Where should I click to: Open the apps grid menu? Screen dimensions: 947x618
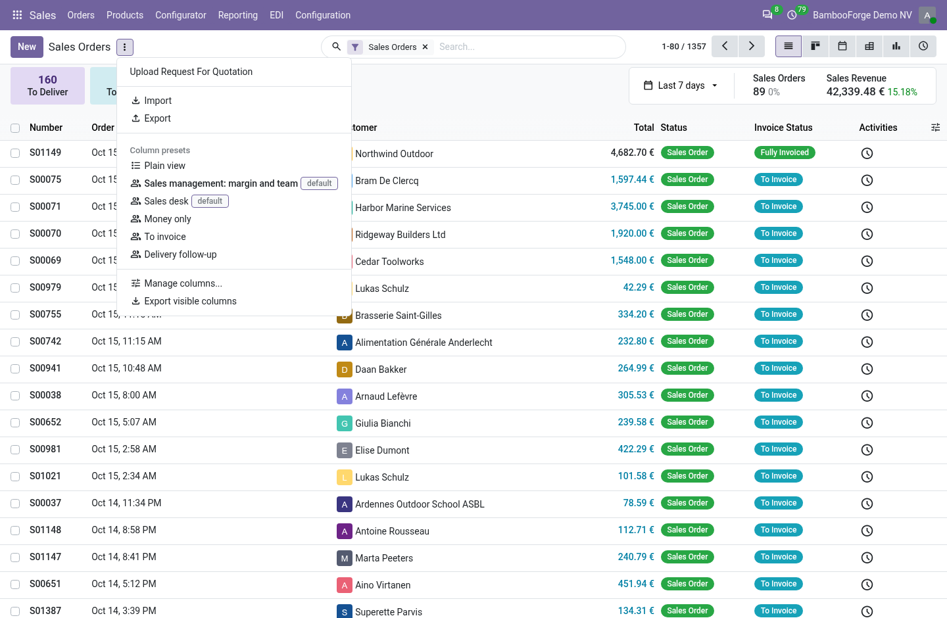tap(18, 15)
